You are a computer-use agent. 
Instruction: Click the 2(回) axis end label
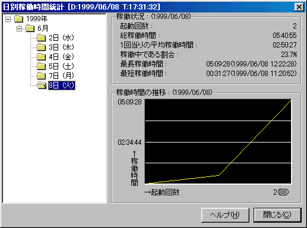click(x=281, y=192)
